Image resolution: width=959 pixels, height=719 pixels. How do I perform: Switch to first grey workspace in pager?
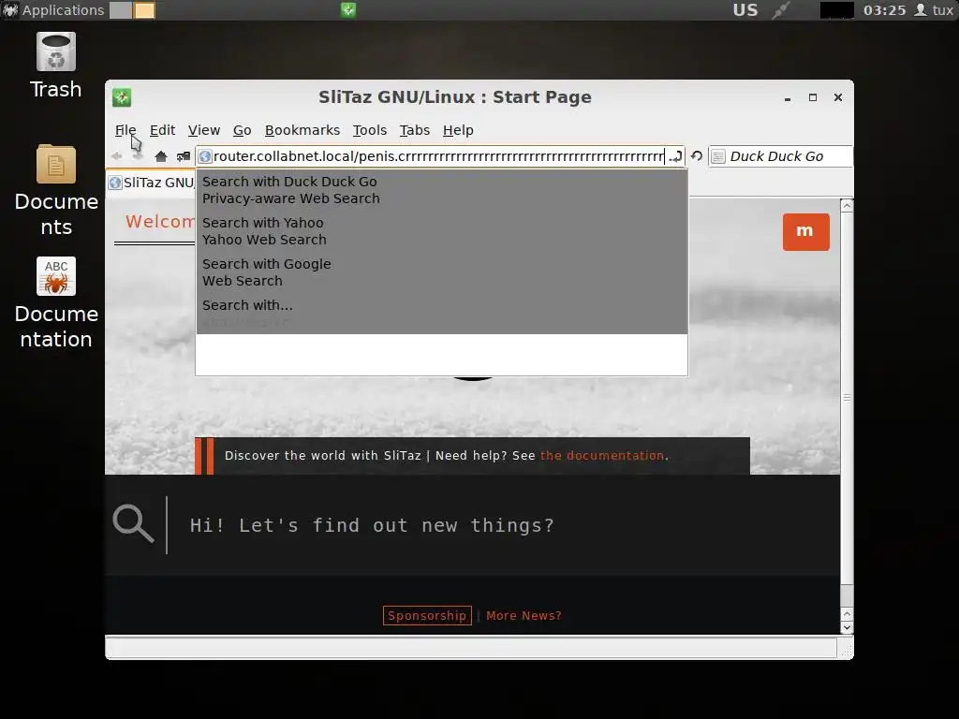[x=121, y=9]
